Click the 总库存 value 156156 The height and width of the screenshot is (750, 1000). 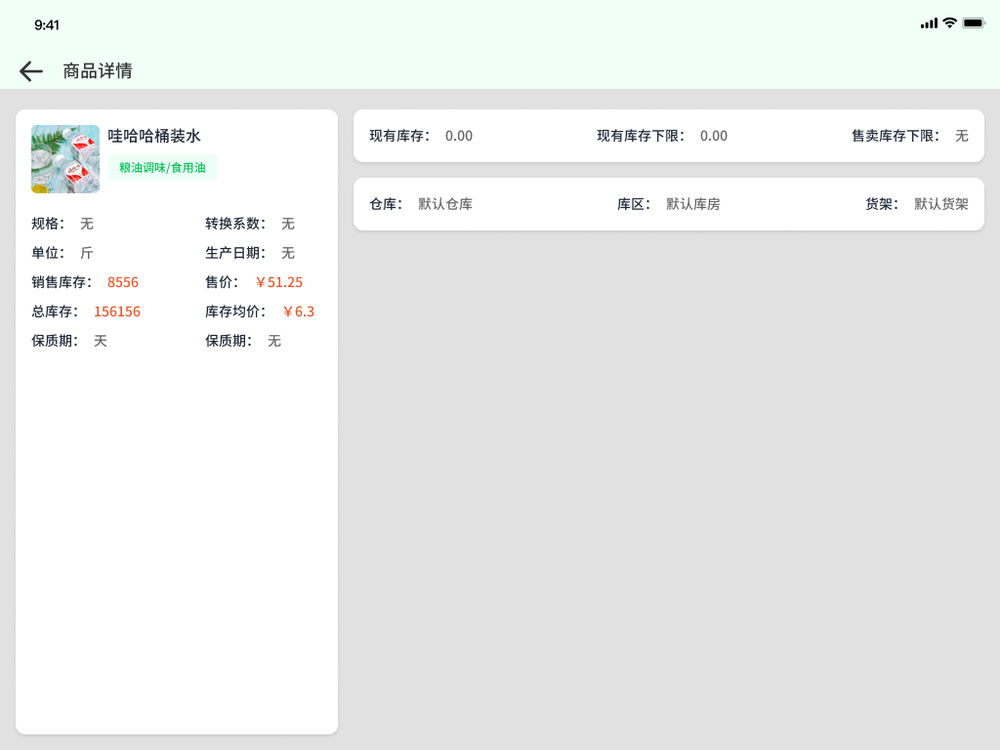(x=117, y=312)
